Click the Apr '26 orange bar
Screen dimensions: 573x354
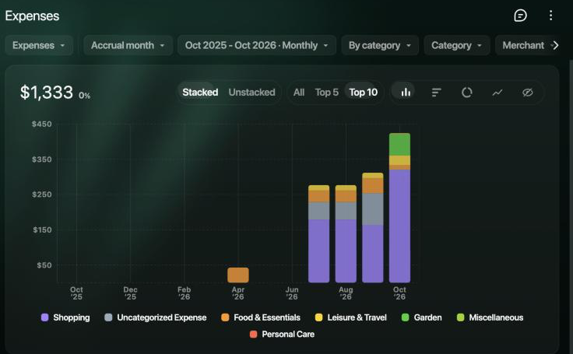coord(238,275)
